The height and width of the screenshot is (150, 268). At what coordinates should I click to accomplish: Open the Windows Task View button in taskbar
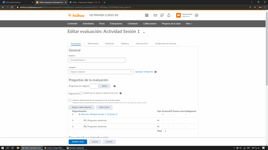tap(12, 148)
